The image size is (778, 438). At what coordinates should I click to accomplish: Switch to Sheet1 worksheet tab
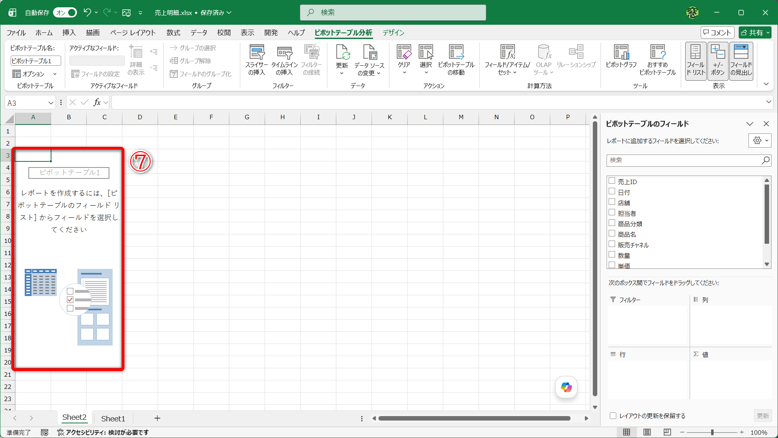coord(113,419)
